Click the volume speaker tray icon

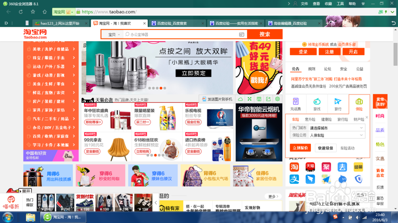pos(357,218)
